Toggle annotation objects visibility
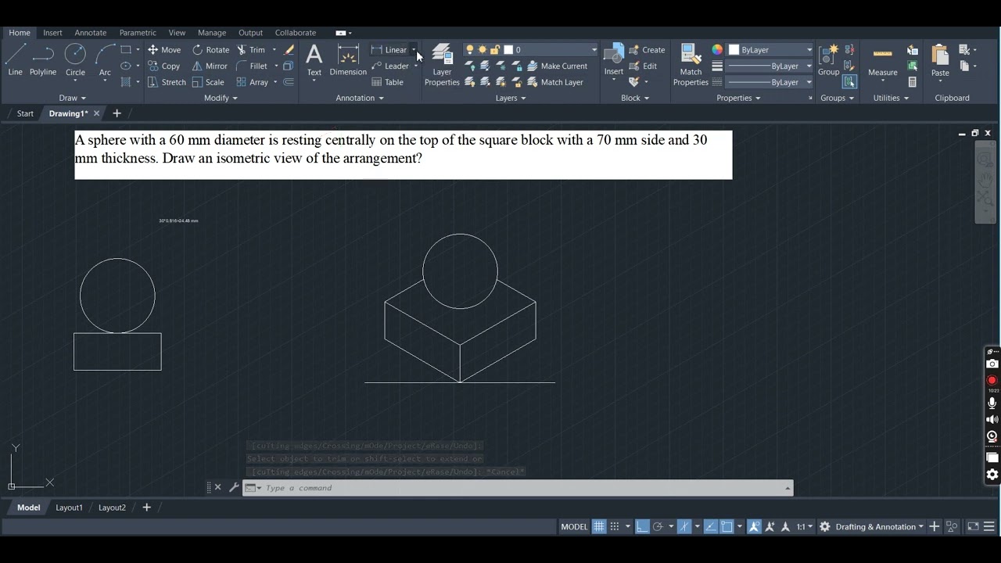This screenshot has width=1001, height=563. click(x=754, y=526)
